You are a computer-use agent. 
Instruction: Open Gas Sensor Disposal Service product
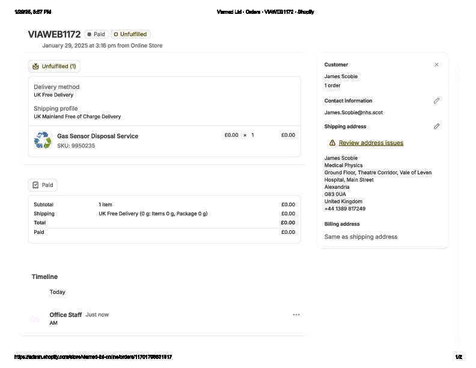coord(97,136)
